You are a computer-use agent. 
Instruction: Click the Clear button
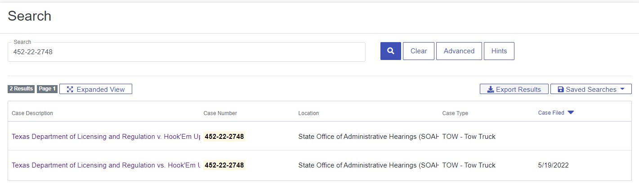pyautogui.click(x=419, y=51)
